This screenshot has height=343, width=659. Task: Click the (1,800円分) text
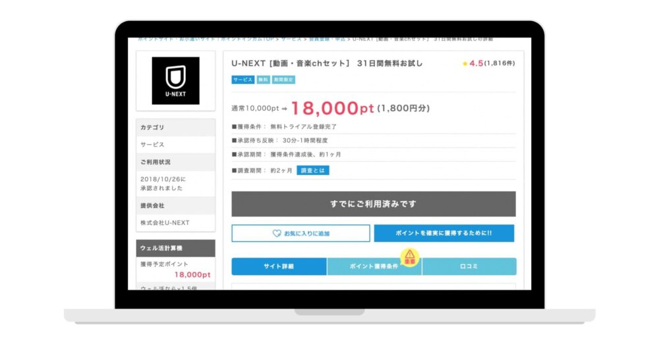403,109
